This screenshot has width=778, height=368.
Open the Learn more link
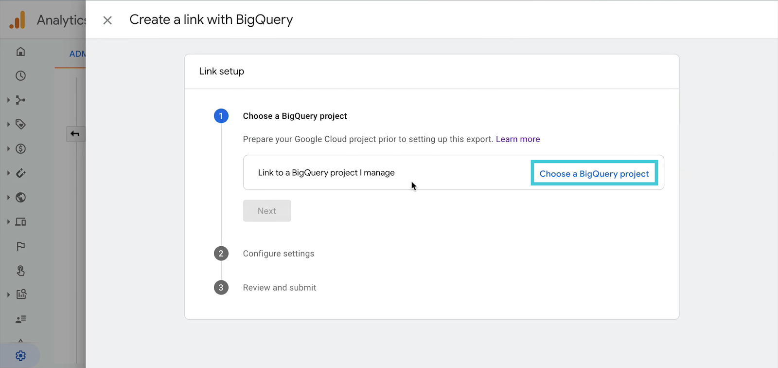pyautogui.click(x=518, y=139)
